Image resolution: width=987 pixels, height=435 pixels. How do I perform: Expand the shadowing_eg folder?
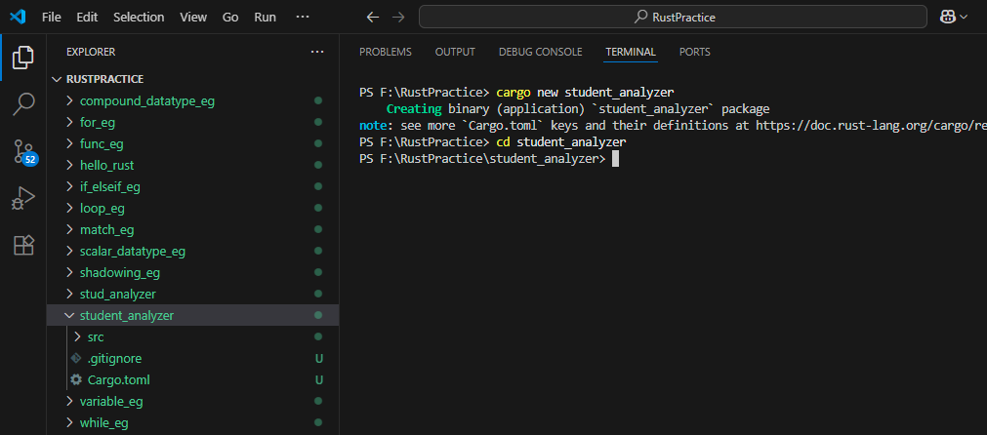pos(192,273)
